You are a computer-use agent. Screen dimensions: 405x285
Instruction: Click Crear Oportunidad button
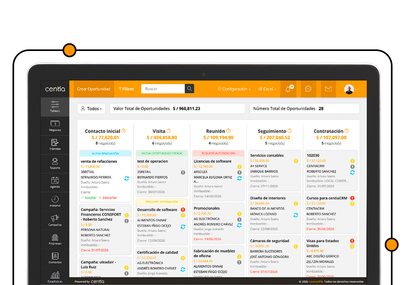click(93, 89)
